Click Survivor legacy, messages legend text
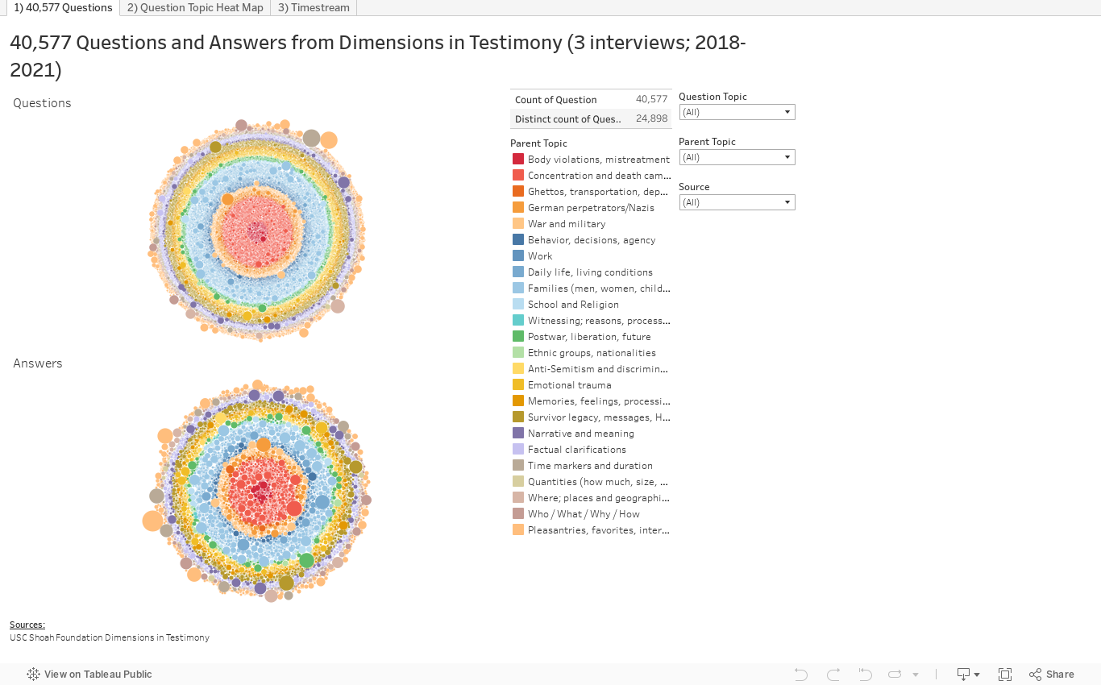The width and height of the screenshot is (1101, 685). [599, 417]
